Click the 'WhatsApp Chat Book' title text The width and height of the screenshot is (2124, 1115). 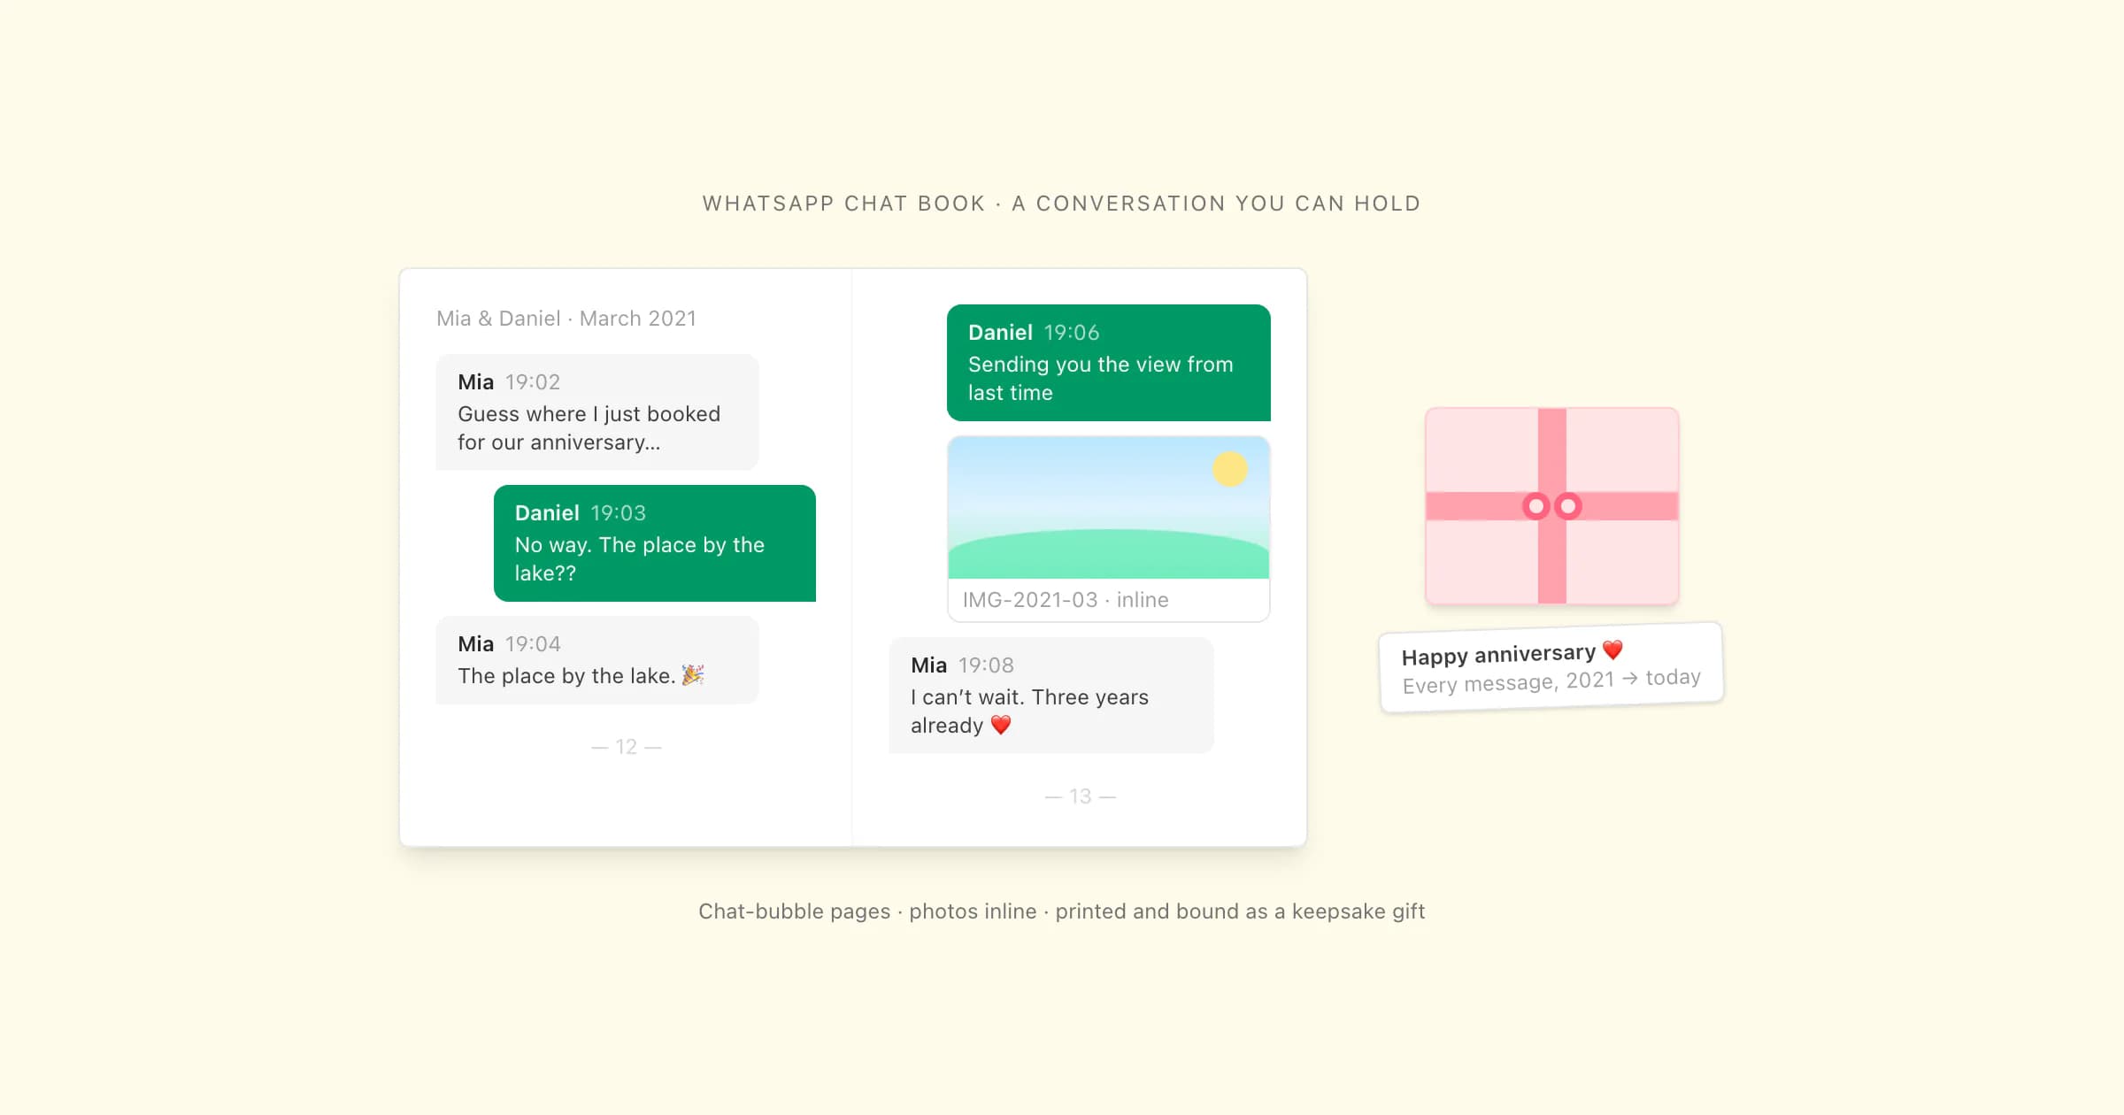click(x=843, y=204)
